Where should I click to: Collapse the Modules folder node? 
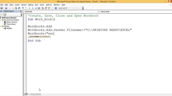(x=1, y=26)
